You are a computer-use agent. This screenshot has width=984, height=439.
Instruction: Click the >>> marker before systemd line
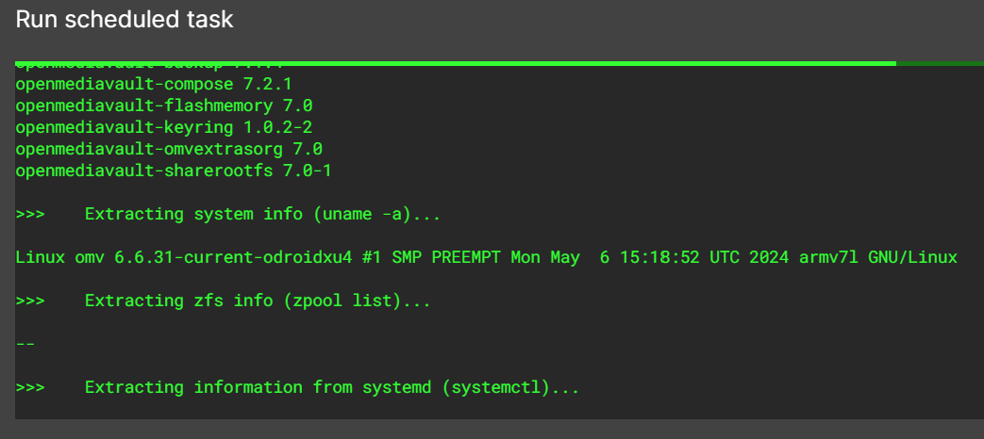[30, 387]
